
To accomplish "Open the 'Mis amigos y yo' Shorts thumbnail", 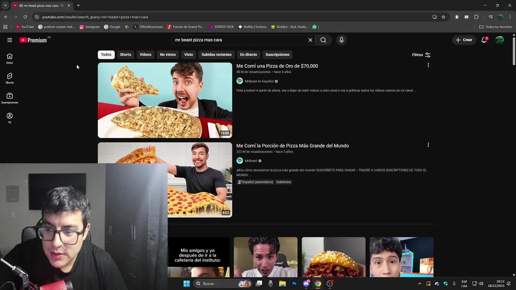I will click(x=199, y=257).
